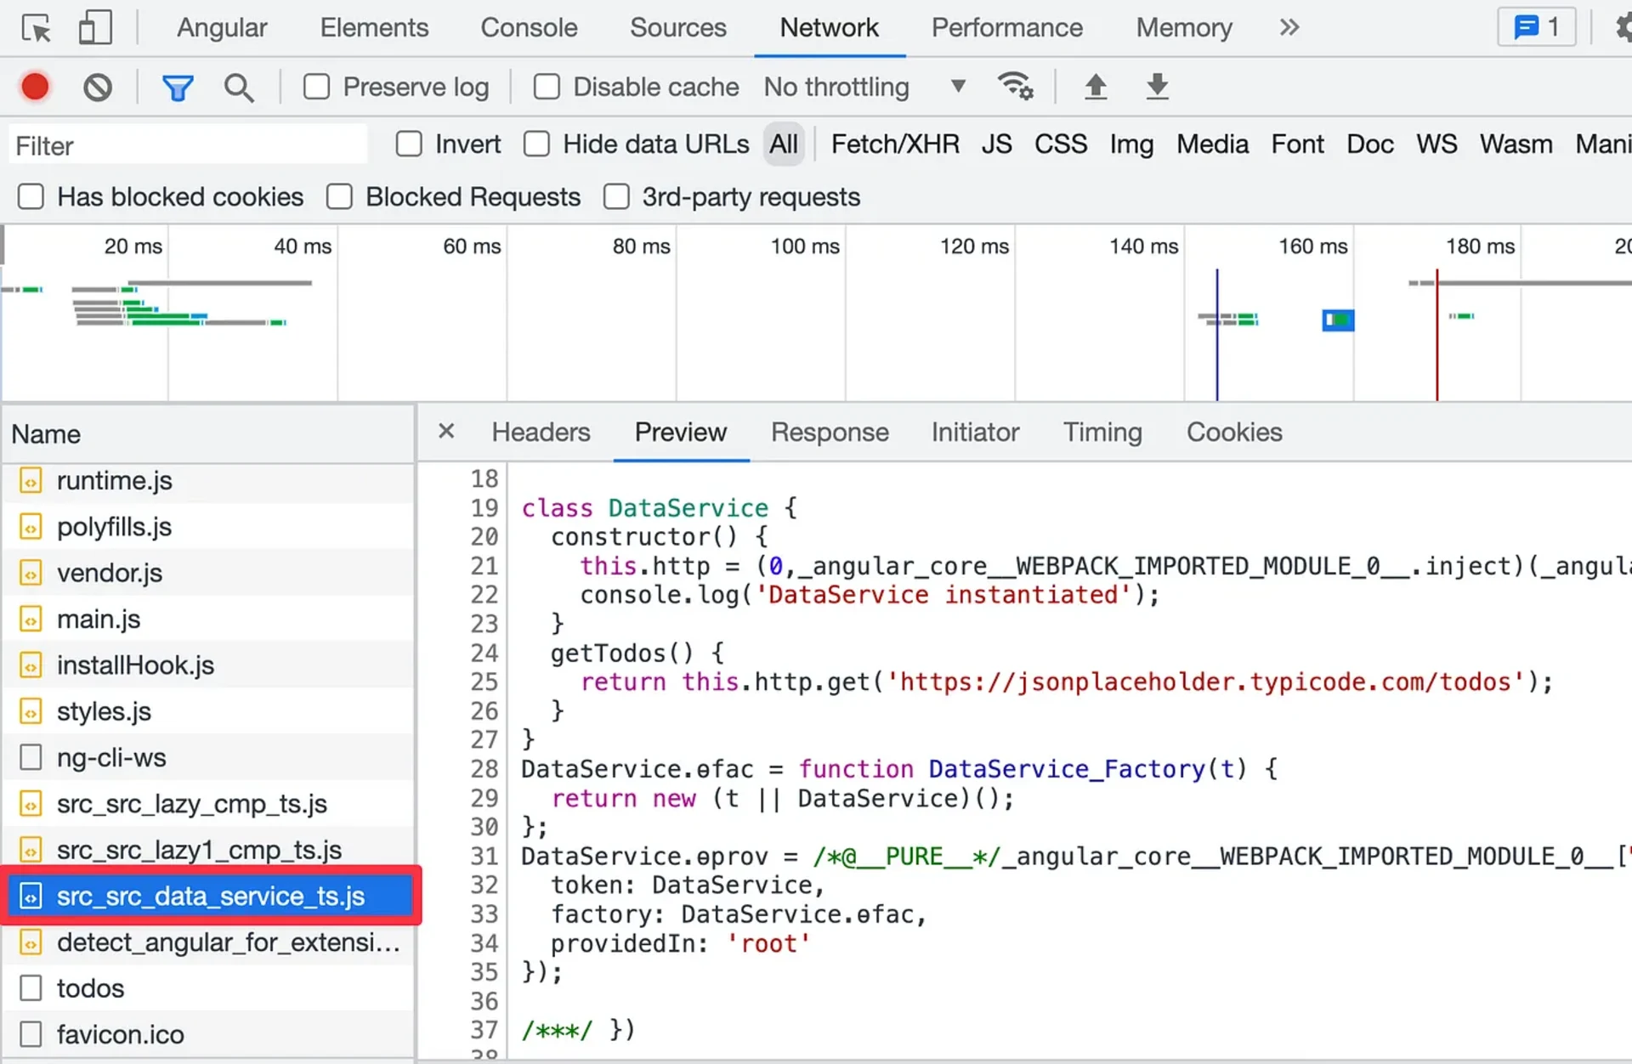The height and width of the screenshot is (1064, 1632).
Task: Check Hide data URLs option
Action: [x=536, y=144]
